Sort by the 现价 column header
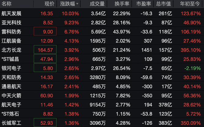The width and height of the screenshot is (204, 127). 49,4
